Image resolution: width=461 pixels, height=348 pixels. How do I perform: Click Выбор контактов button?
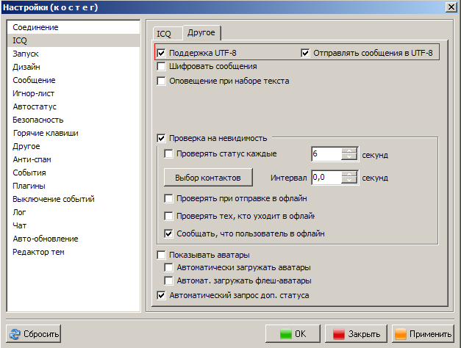tap(208, 178)
